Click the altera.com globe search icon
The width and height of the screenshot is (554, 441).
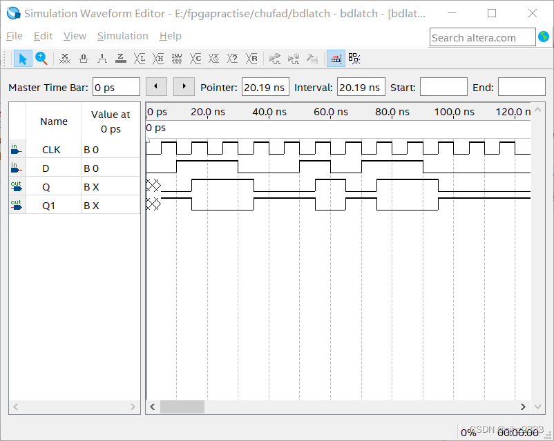click(544, 37)
